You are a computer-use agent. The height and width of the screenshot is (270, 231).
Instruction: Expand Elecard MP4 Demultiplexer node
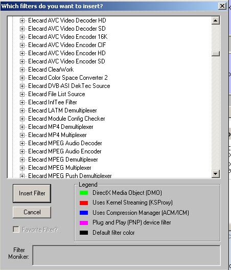pyautogui.click(x=22, y=127)
